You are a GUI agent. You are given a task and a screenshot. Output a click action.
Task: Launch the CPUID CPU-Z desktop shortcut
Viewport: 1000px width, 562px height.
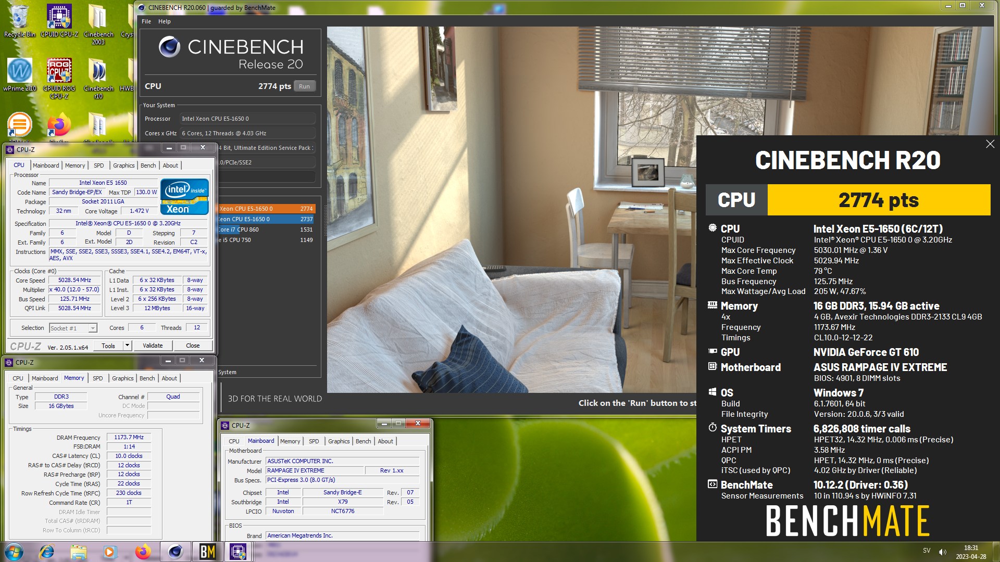pyautogui.click(x=59, y=21)
